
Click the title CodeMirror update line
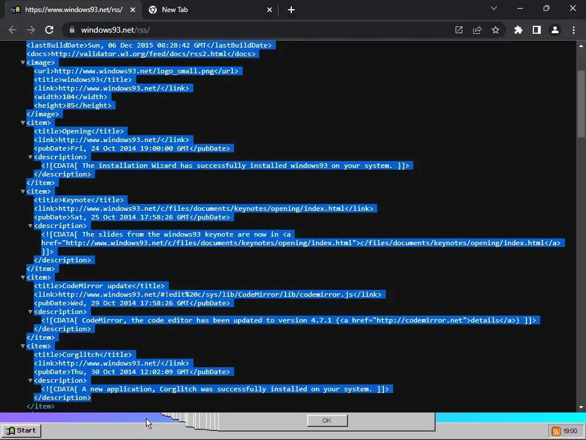(x=99, y=286)
